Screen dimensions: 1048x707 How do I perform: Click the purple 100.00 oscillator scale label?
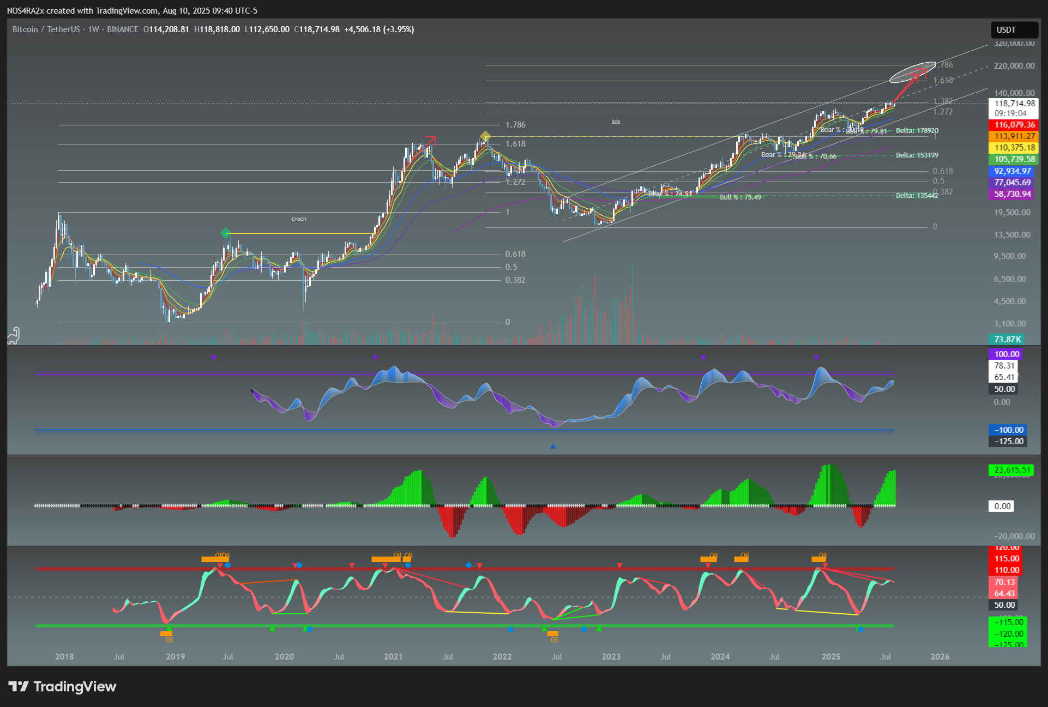tap(1006, 354)
